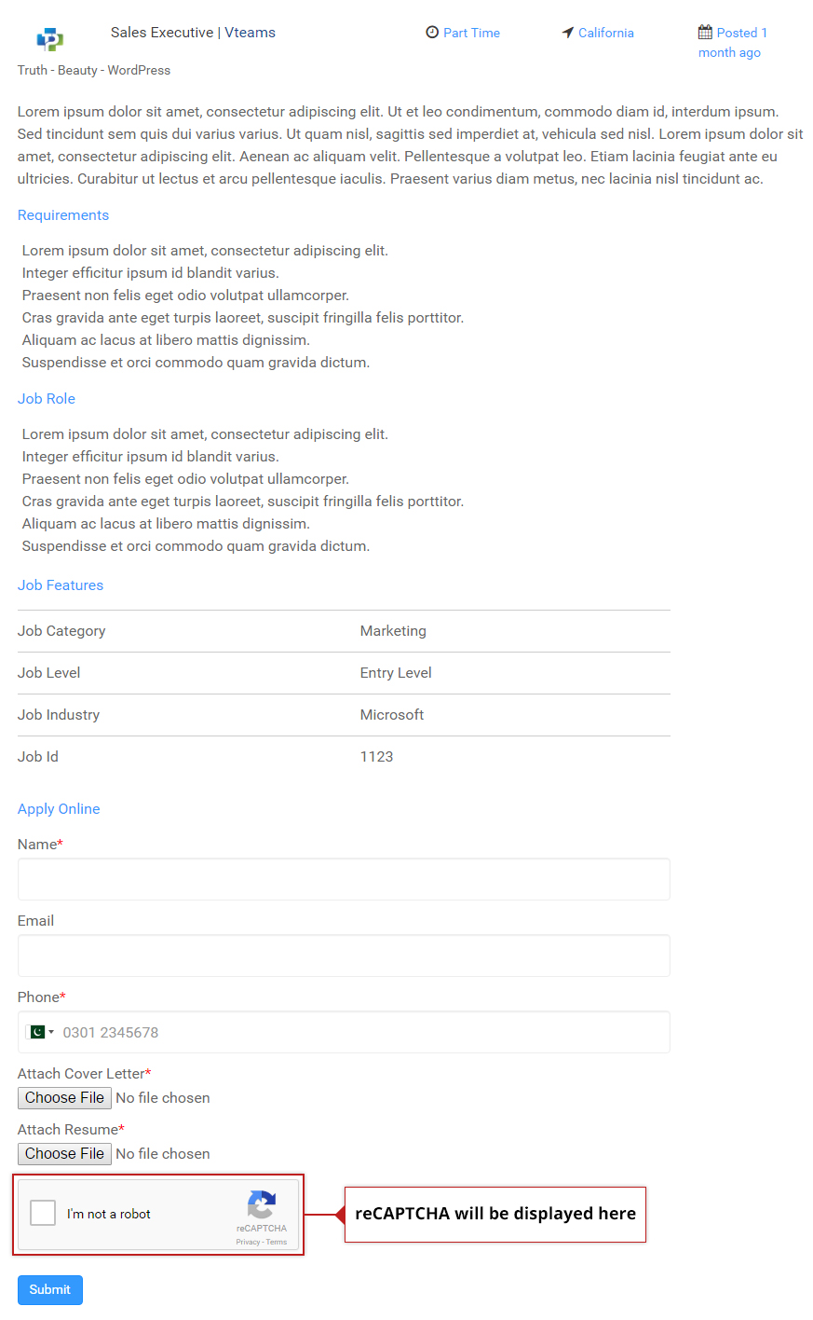Click Choose File for Attach Resume

click(63, 1153)
